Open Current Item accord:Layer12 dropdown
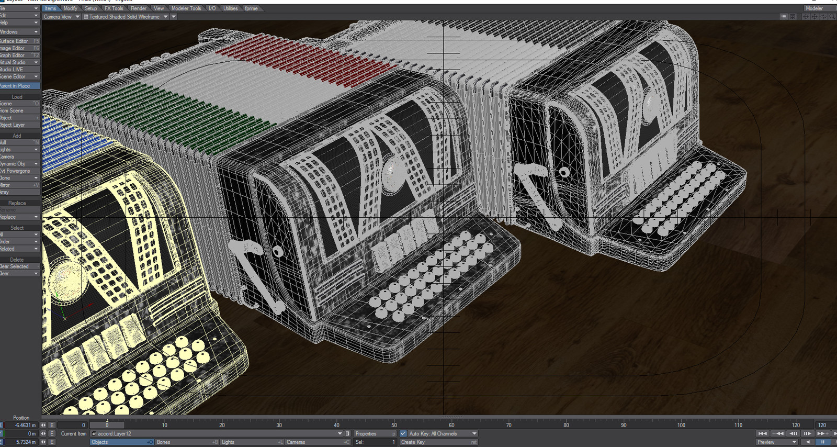Image resolution: width=837 pixels, height=447 pixels. [217, 433]
